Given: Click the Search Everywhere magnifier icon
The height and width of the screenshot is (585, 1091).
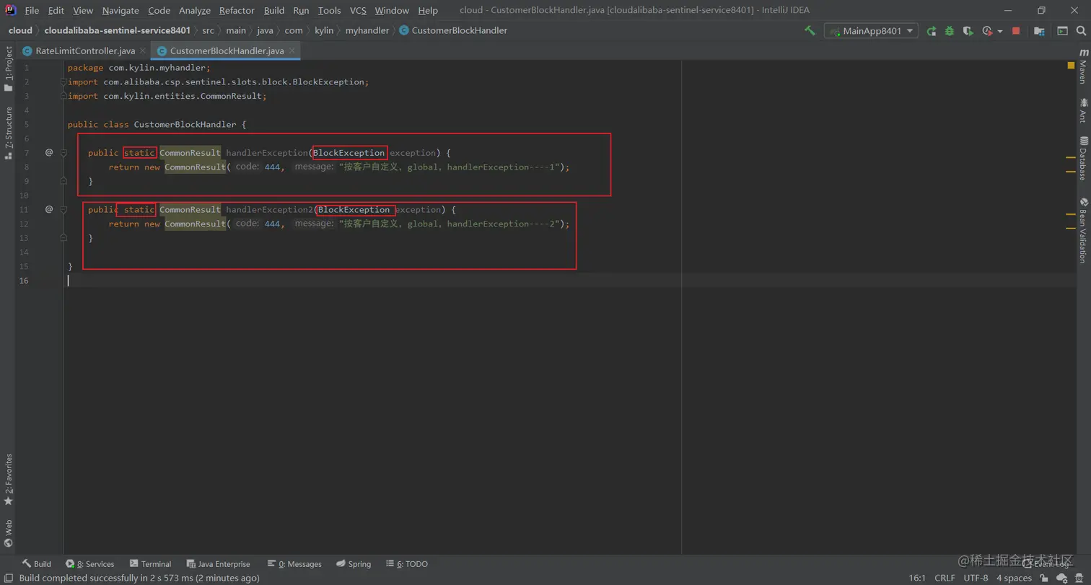Looking at the screenshot, I should pyautogui.click(x=1081, y=31).
